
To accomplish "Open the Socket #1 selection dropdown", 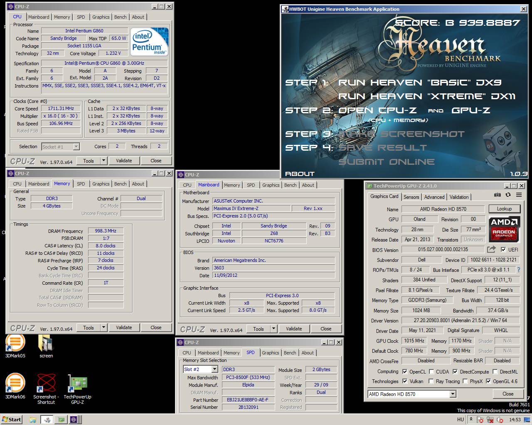I will coord(76,147).
